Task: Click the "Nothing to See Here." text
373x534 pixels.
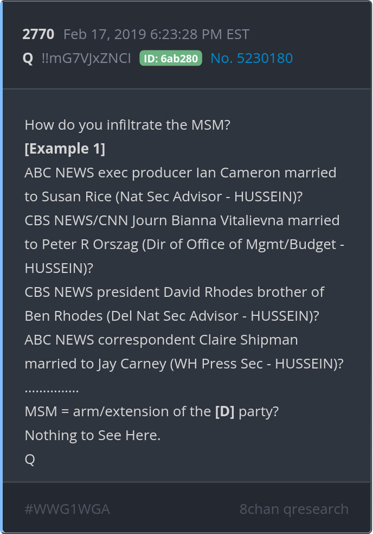Action: [x=93, y=435]
